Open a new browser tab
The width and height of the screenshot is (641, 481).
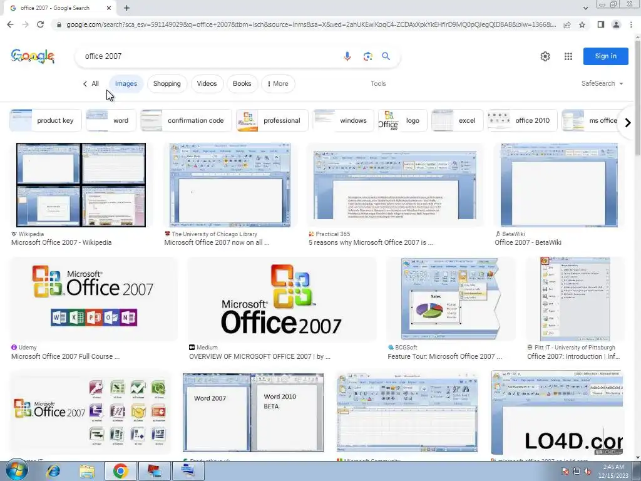126,8
